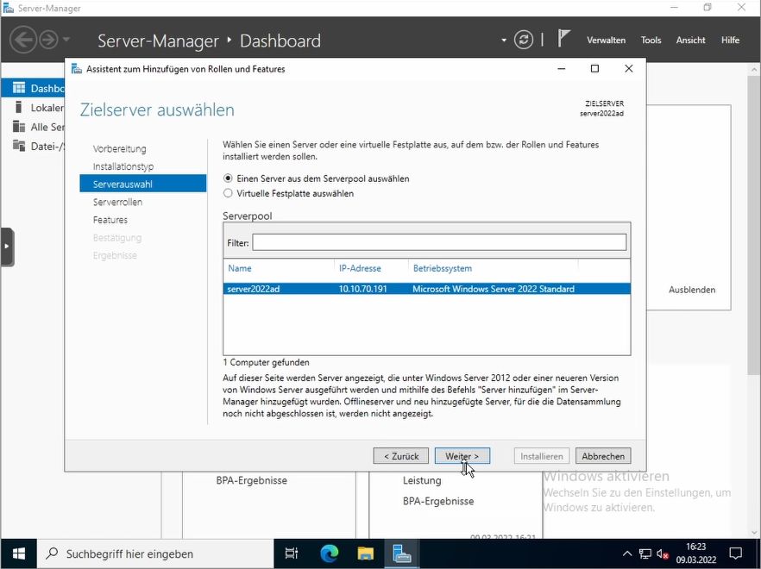Click the Server-Manager forward navigation arrow
Image resolution: width=761 pixels, height=569 pixels.
pyautogui.click(x=48, y=40)
